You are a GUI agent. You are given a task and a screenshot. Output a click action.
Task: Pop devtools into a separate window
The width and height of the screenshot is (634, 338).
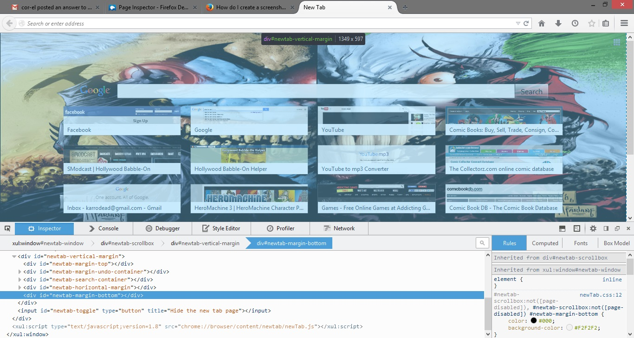click(617, 228)
